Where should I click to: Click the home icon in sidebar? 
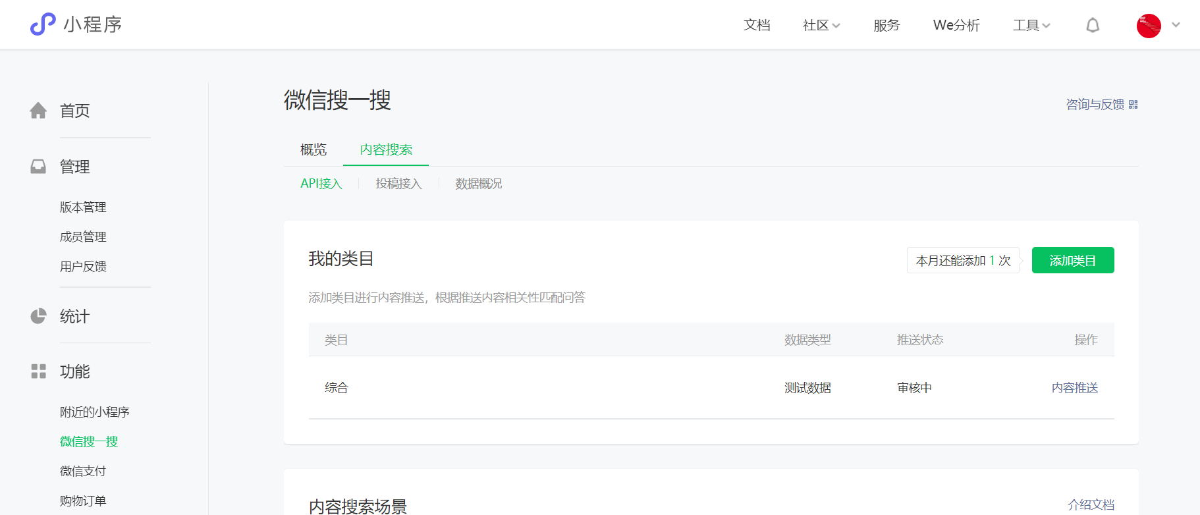(38, 111)
